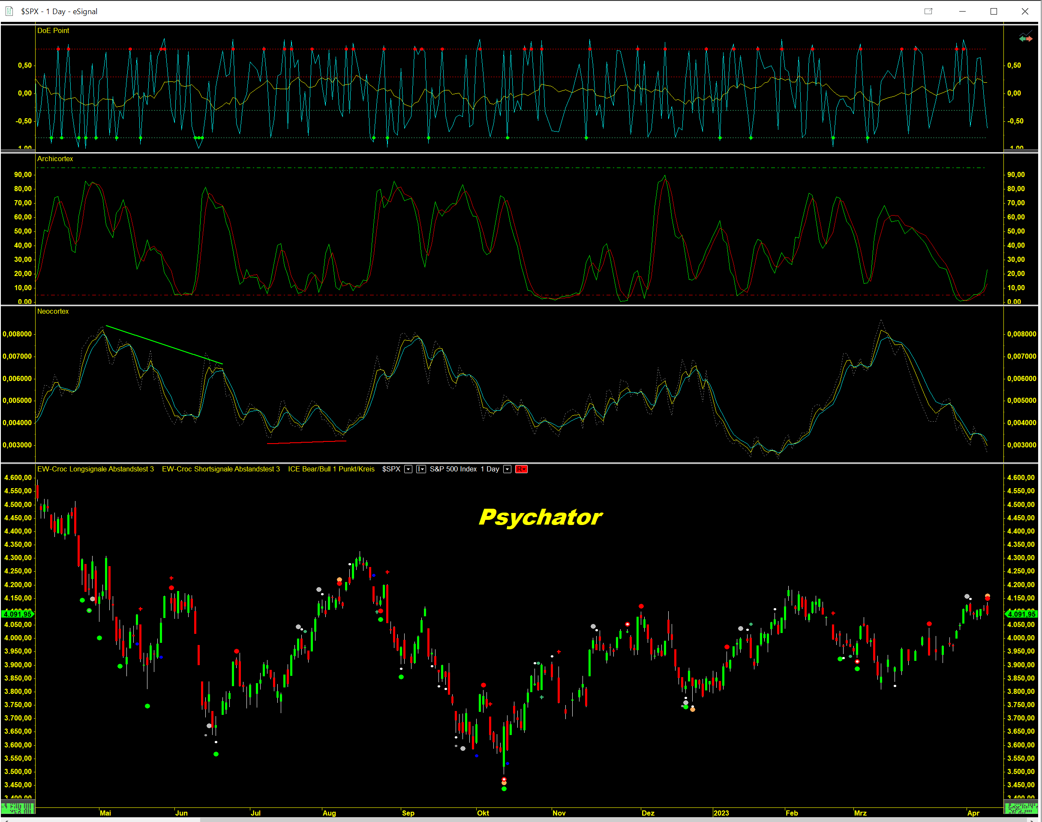Click the Neocortex indicator label
The height and width of the screenshot is (822, 1042).
click(53, 312)
